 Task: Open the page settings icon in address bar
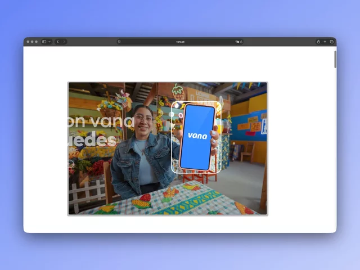(x=119, y=42)
